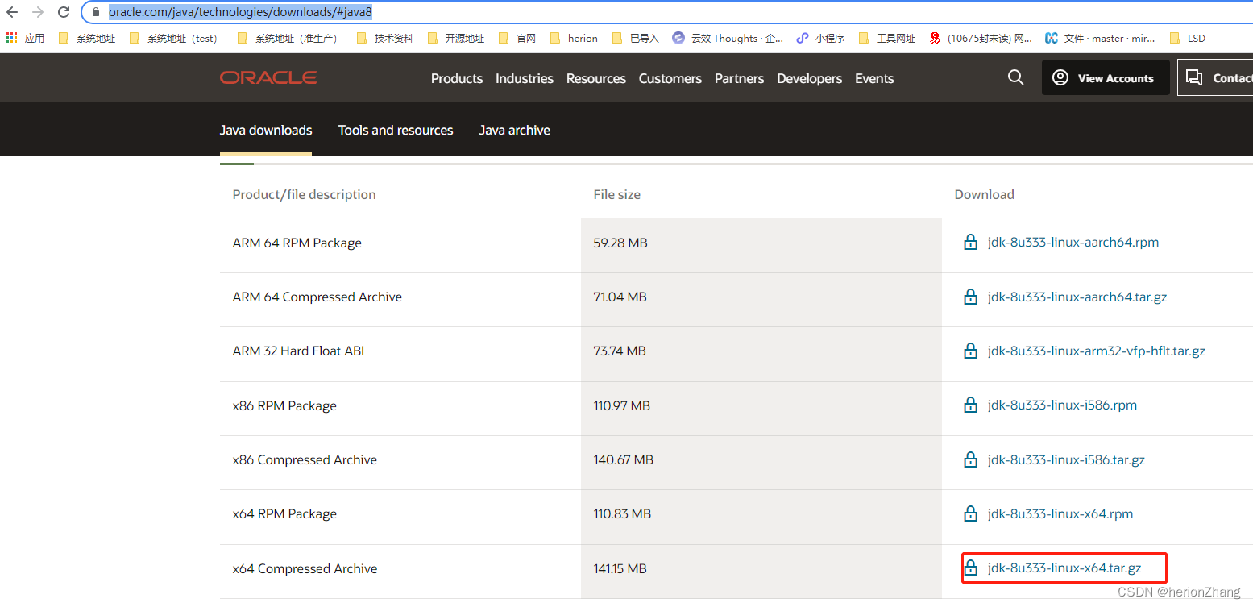
Task: Download jdk-8u333-linux-i586.tar.gz
Action: coord(1066,459)
